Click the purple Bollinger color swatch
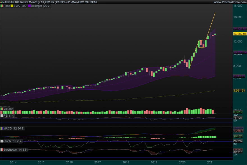The image size is (247, 165). pyautogui.click(x=29, y=6)
